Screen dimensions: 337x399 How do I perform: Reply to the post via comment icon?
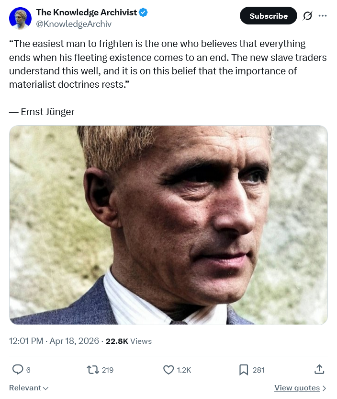coord(18,370)
